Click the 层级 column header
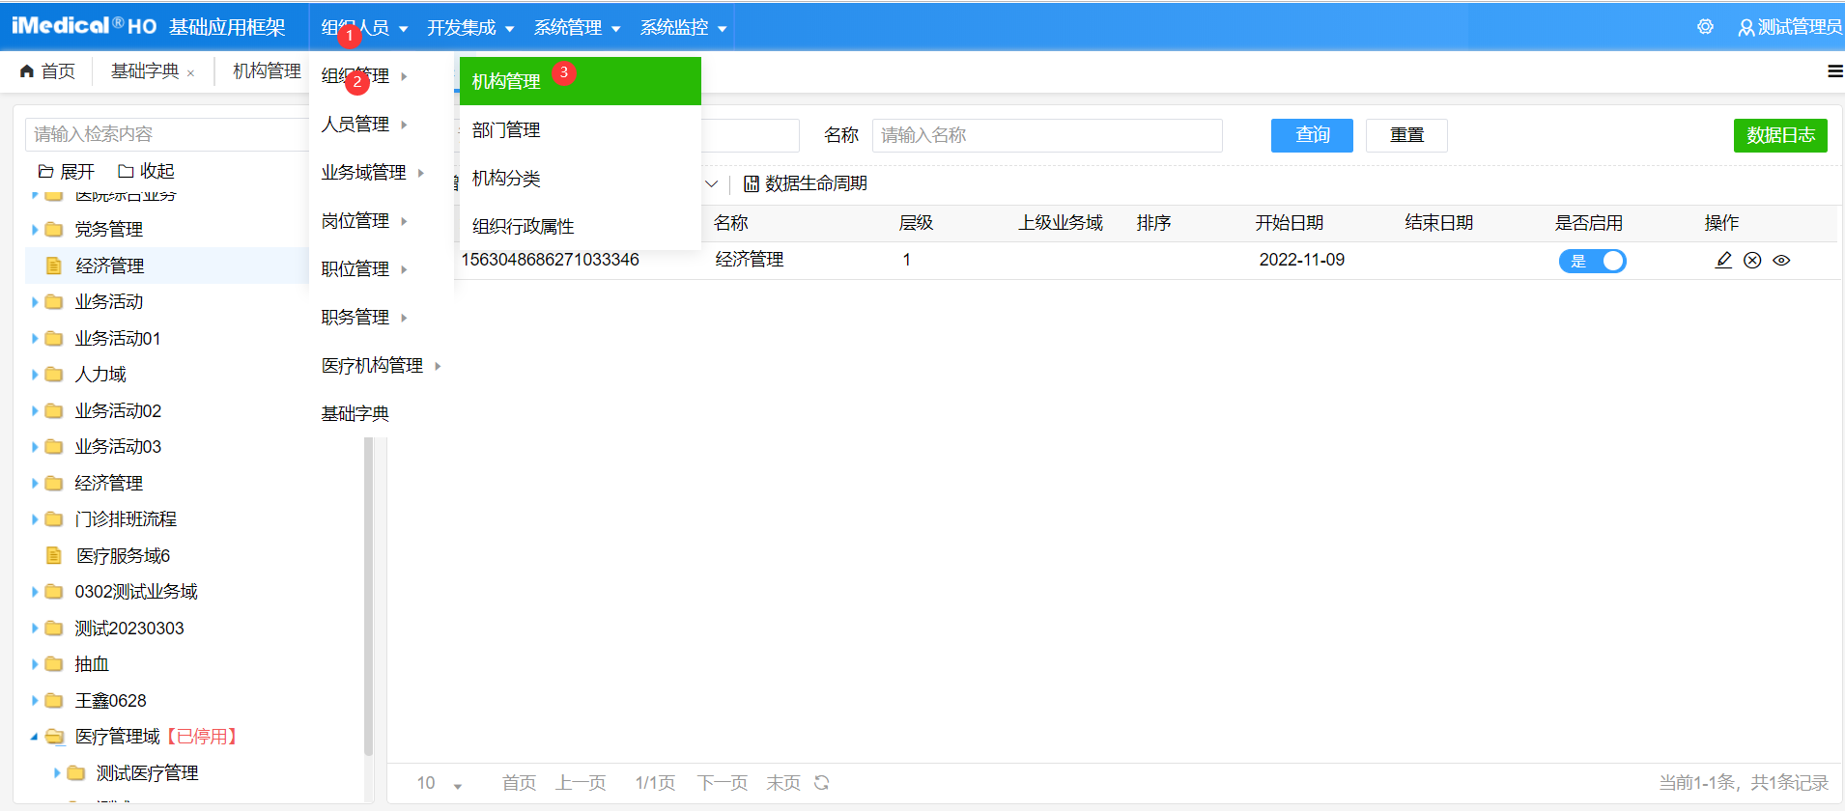This screenshot has width=1845, height=811. click(x=916, y=223)
